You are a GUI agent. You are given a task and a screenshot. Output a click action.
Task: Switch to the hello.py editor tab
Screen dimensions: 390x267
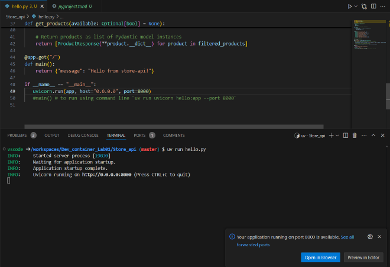coord(24,7)
